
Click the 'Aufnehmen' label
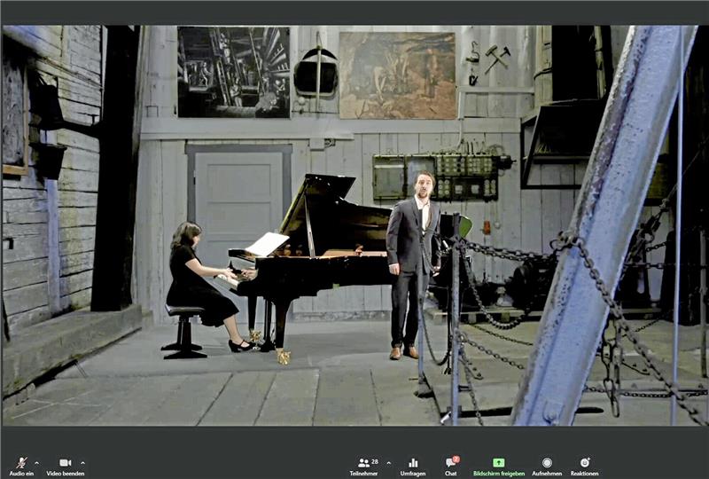(547, 474)
